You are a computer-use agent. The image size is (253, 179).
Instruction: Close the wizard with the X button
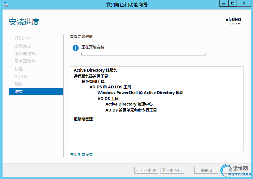[x=244, y=3]
